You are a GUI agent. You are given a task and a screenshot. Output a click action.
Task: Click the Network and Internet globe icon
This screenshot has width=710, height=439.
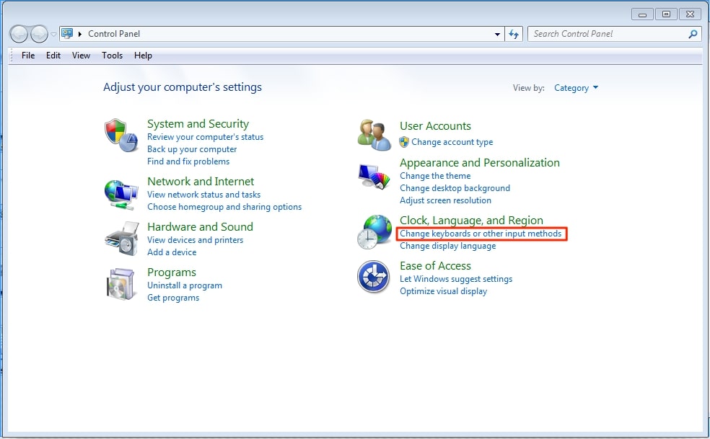pos(120,194)
